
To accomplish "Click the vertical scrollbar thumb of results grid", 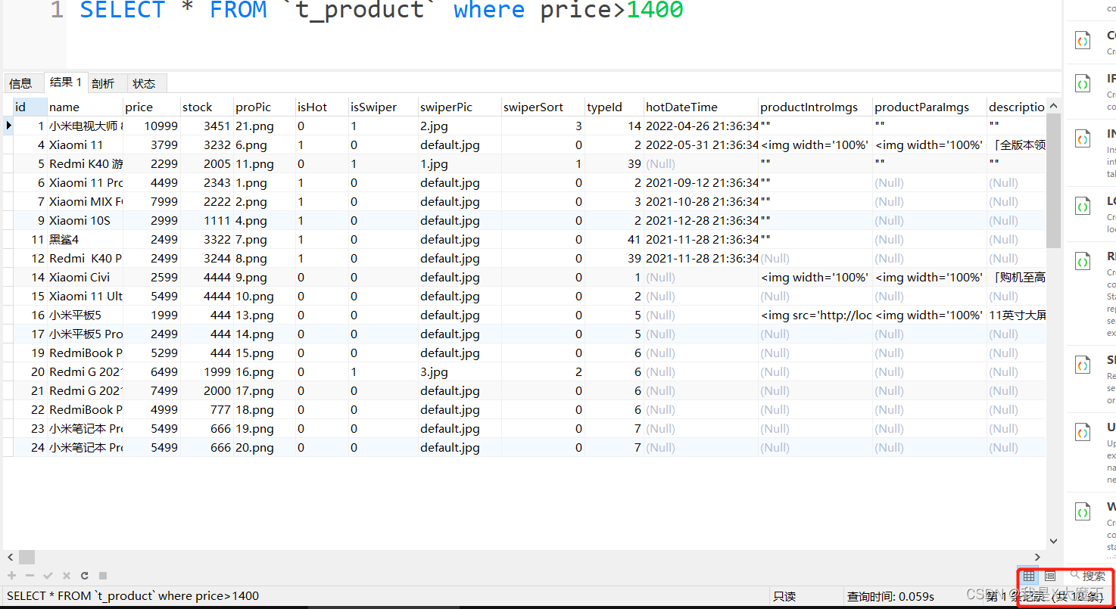I will click(x=1053, y=181).
